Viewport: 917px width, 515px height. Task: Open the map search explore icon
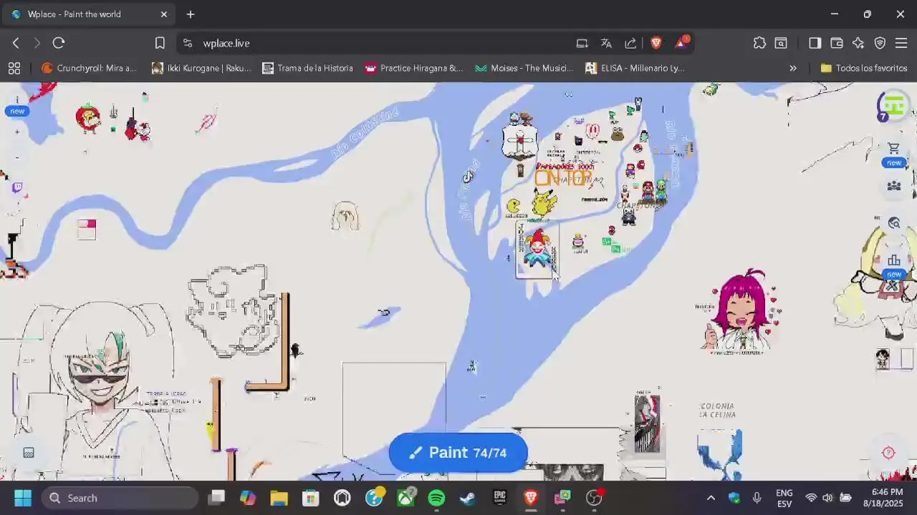point(893,223)
